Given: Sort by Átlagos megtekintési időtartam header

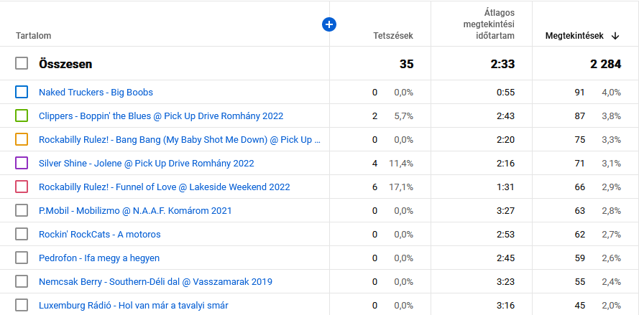Looking at the screenshot, I should (489, 24).
